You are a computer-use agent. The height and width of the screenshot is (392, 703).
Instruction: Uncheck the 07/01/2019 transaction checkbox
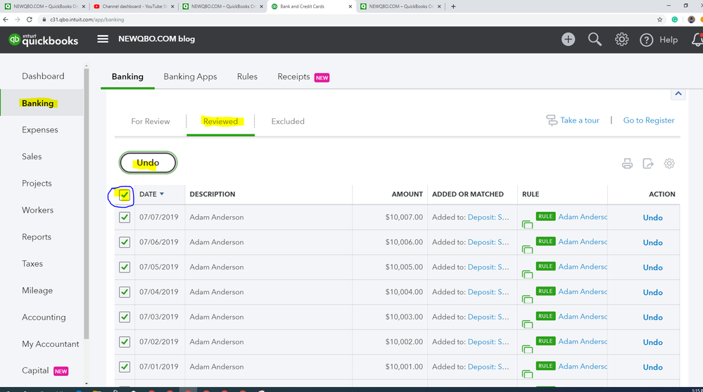click(x=124, y=367)
